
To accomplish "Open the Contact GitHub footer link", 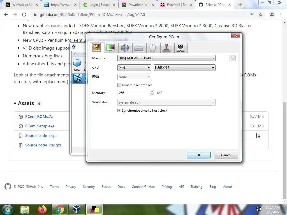I will (143, 187).
